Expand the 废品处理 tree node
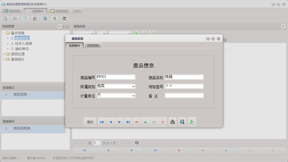The image size is (288, 162). pyautogui.click(x=3, y=54)
